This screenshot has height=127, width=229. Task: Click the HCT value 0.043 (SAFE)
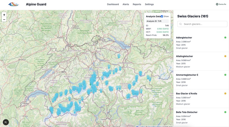pos(163,32)
